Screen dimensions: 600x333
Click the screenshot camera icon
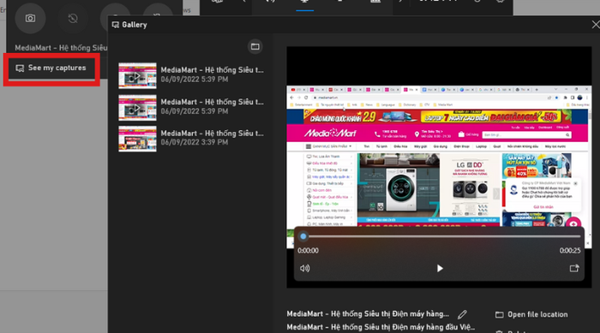coord(30,18)
